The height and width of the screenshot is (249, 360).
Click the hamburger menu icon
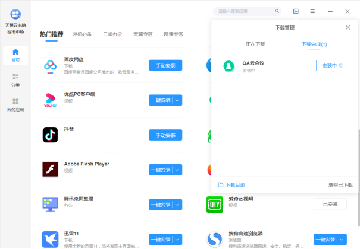[312, 11]
